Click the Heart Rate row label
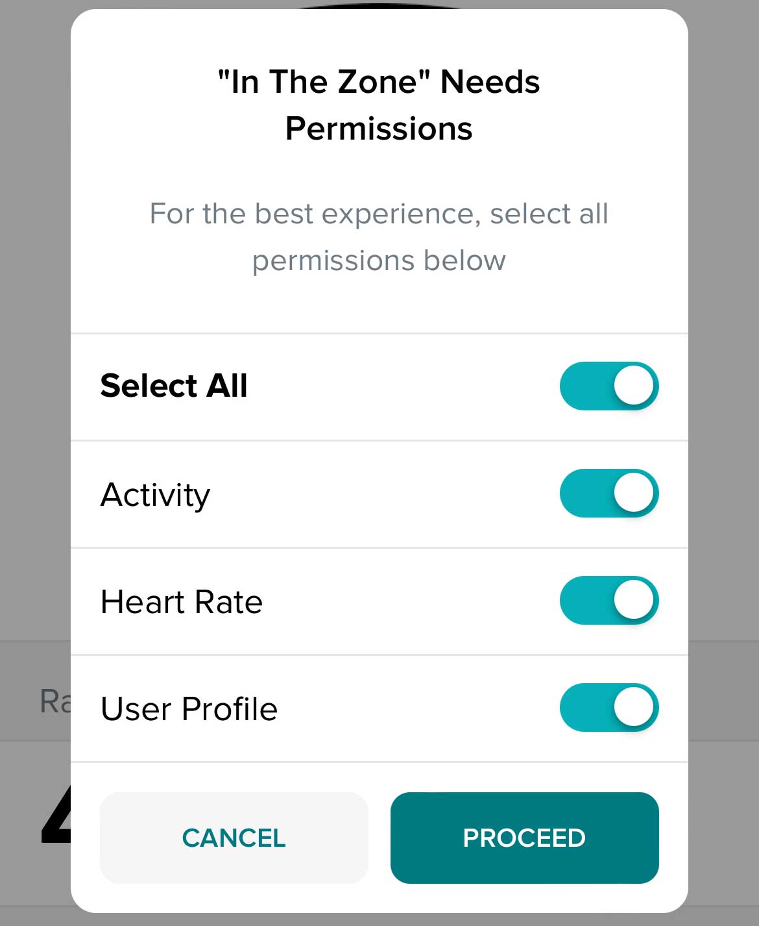This screenshot has height=926, width=759. (x=181, y=601)
